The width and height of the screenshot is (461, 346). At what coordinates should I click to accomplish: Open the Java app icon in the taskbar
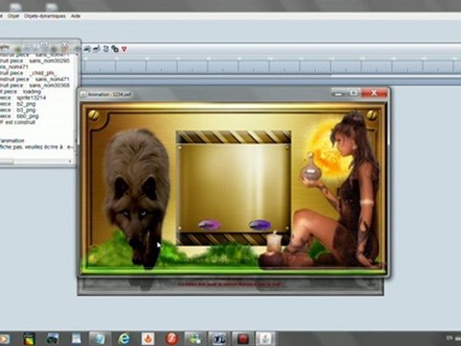click(266, 338)
